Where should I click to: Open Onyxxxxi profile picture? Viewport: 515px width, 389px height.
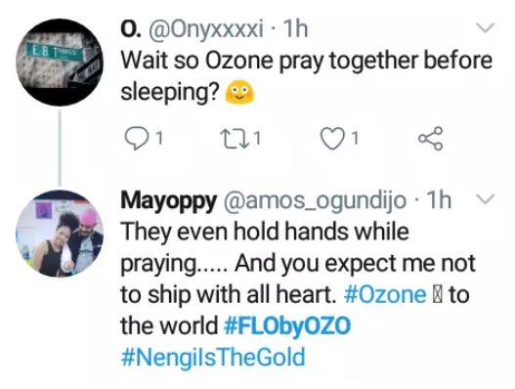(x=60, y=63)
